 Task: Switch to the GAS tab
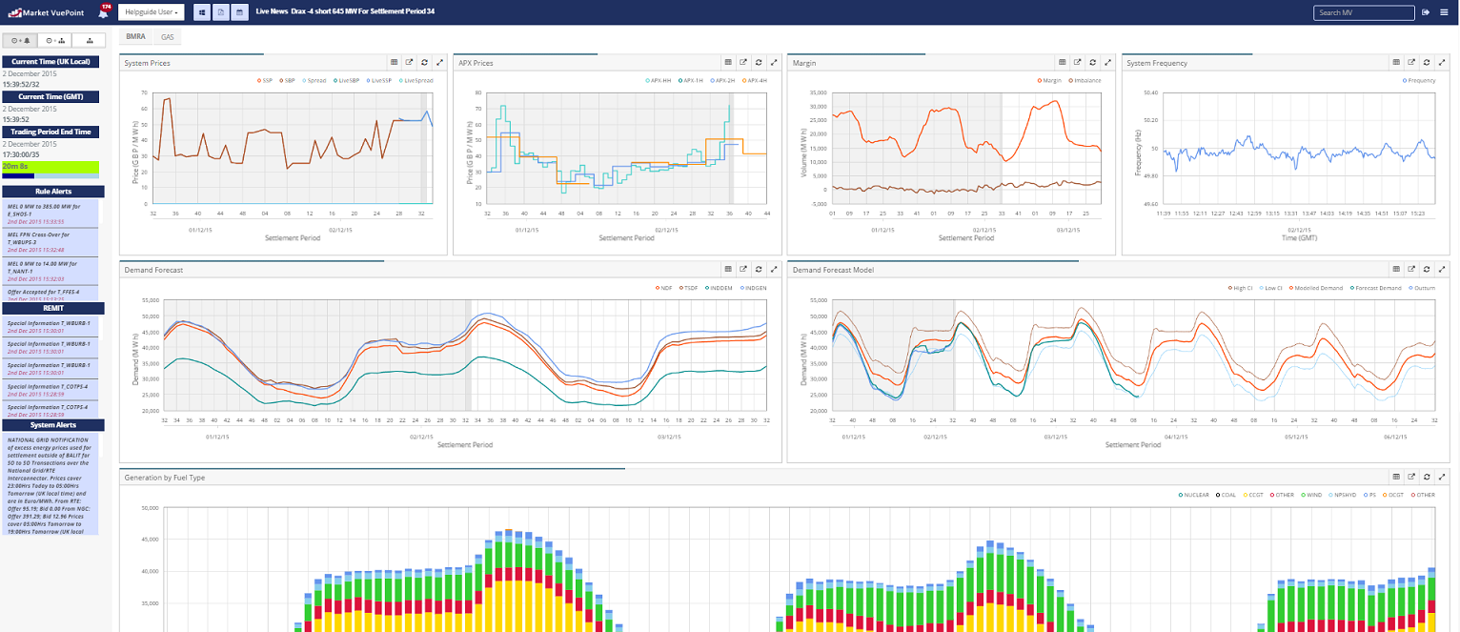coord(168,36)
